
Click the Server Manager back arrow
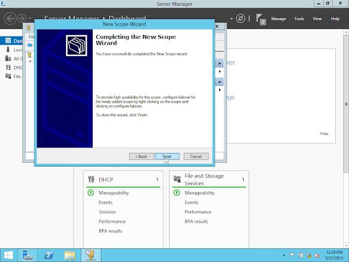[10, 18]
